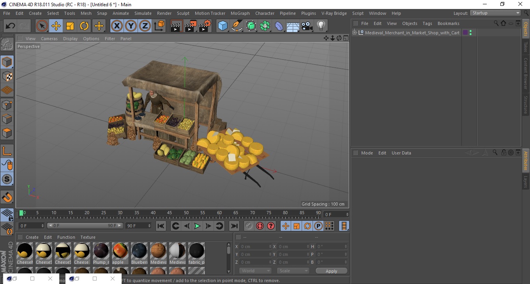Image resolution: width=530 pixels, height=284 pixels.
Task: Switch to the Content Browser side tab
Action: (x=526, y=73)
